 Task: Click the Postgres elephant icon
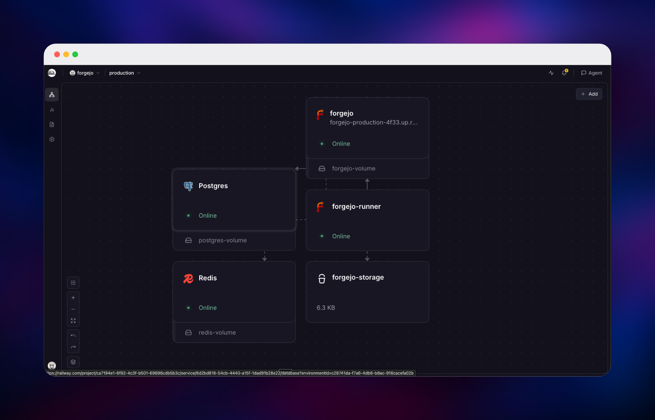(188, 186)
